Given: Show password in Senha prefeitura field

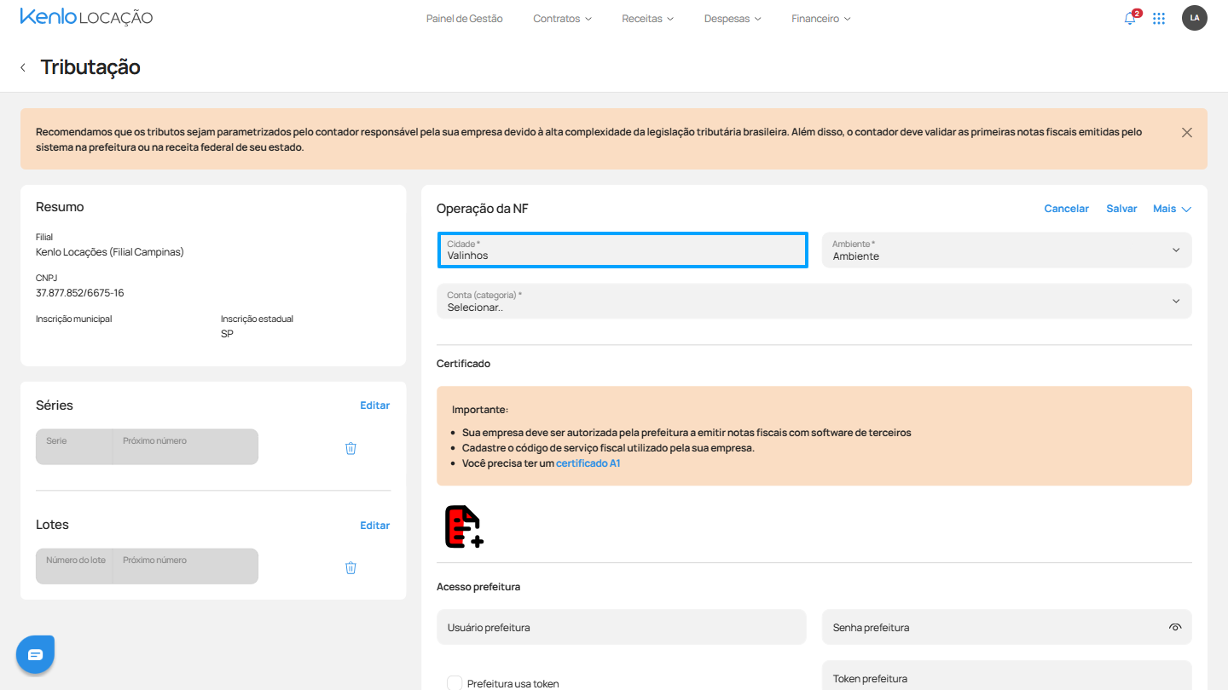Looking at the screenshot, I should pos(1175,628).
